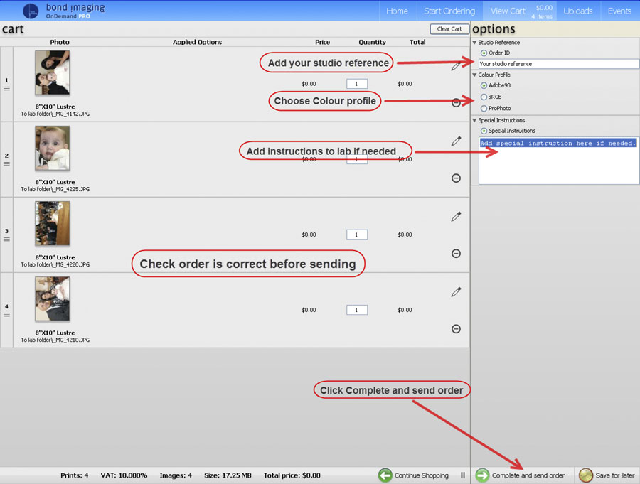640x484 pixels.
Task: Remove item 2 using the minus icon
Action: point(457,178)
